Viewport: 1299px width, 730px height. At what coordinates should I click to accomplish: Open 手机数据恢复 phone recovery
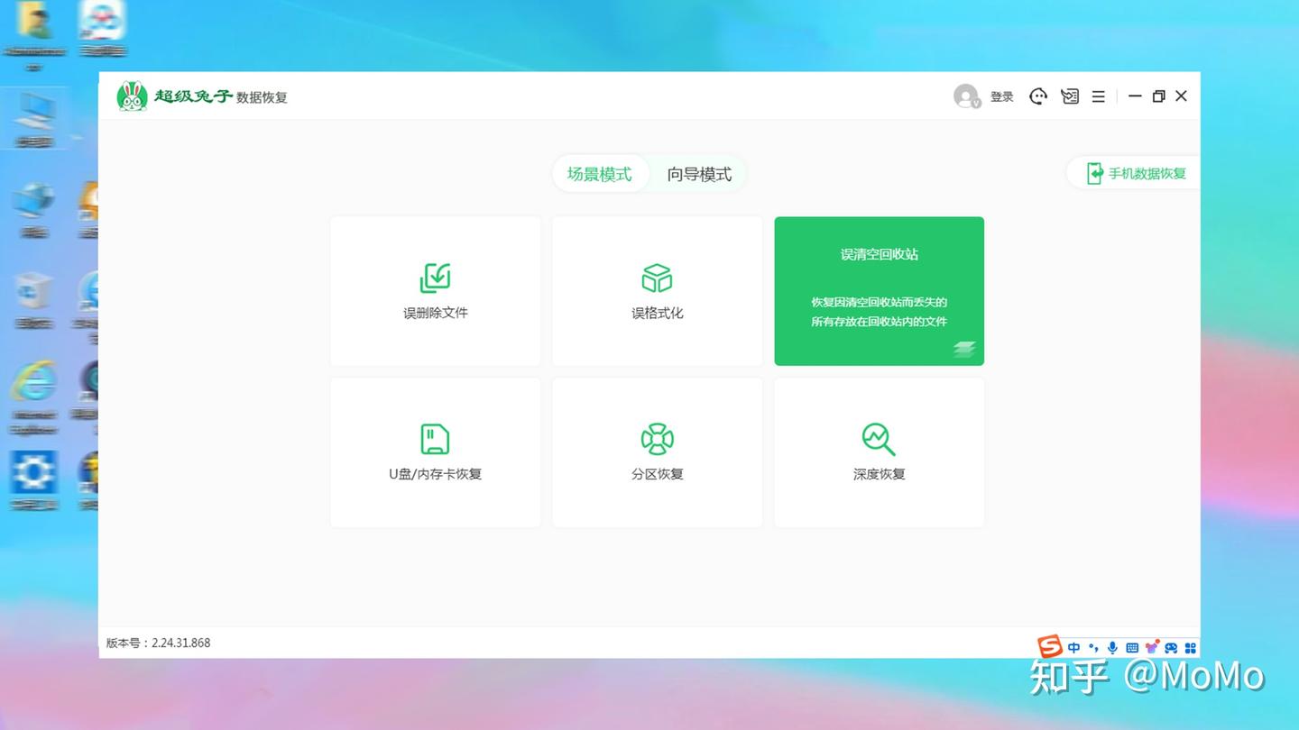click(1136, 173)
